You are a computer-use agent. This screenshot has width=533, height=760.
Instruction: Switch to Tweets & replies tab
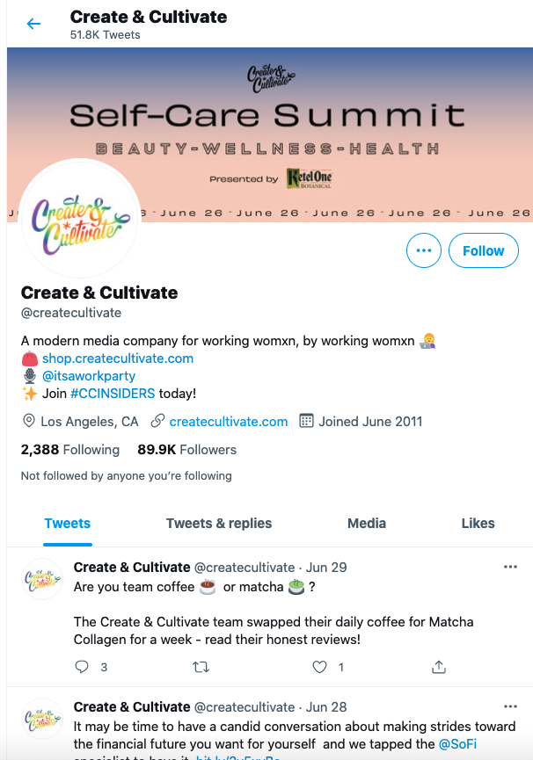(x=218, y=524)
